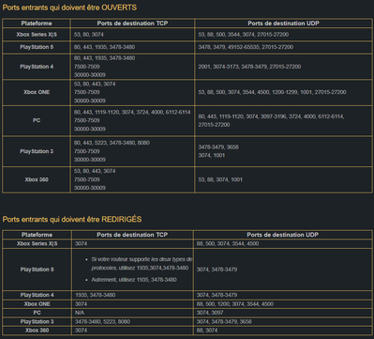This screenshot has width=374, height=339.
Task: Click UDP cell '2001, 3074-3173, 3478-3479, 27015-27200'
Action: click(x=249, y=67)
